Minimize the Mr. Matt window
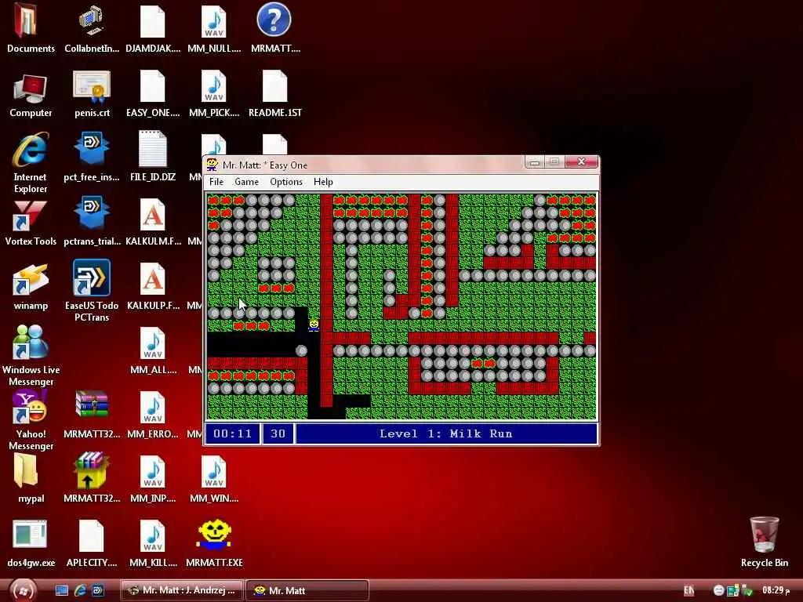 pos(535,161)
